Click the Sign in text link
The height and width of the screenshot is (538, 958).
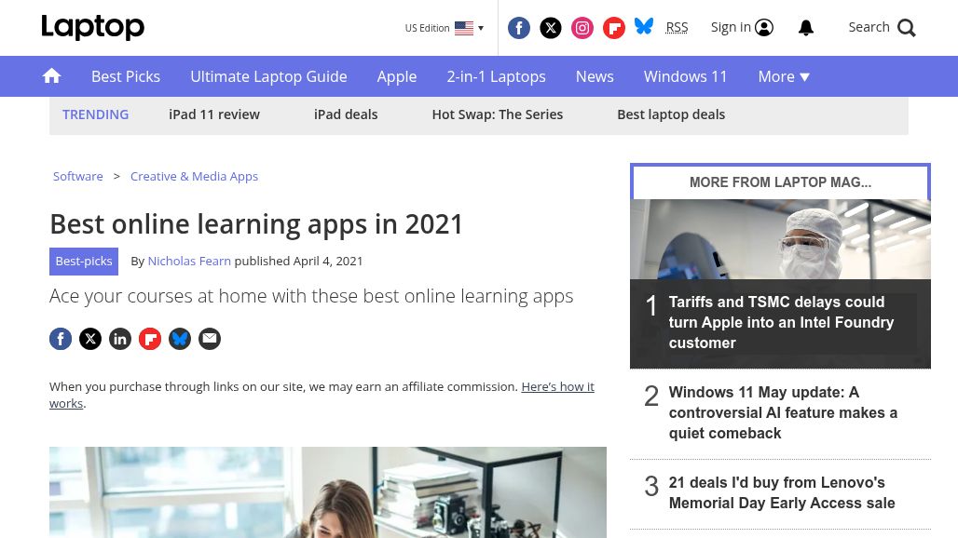(x=731, y=27)
